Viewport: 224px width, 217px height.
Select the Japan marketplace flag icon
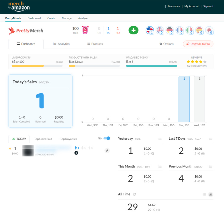pyautogui.click(x=209, y=30)
